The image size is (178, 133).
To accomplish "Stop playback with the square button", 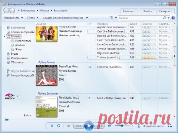I will (69, 126).
